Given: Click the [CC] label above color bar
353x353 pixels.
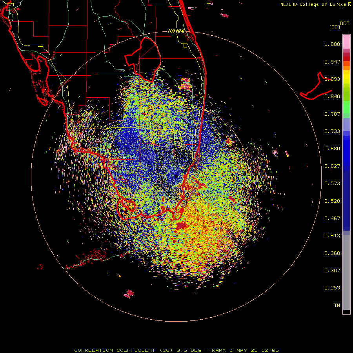Looking at the screenshot, I should click(x=335, y=27).
